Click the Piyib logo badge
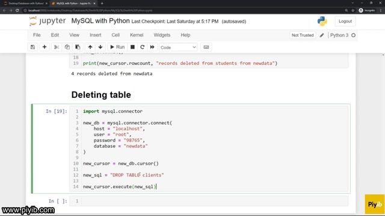385x216 pixels. click(374, 204)
